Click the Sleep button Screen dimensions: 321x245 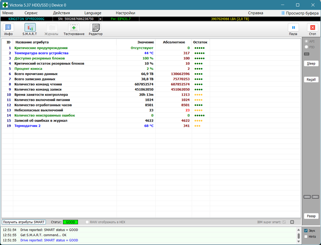tap(311, 63)
